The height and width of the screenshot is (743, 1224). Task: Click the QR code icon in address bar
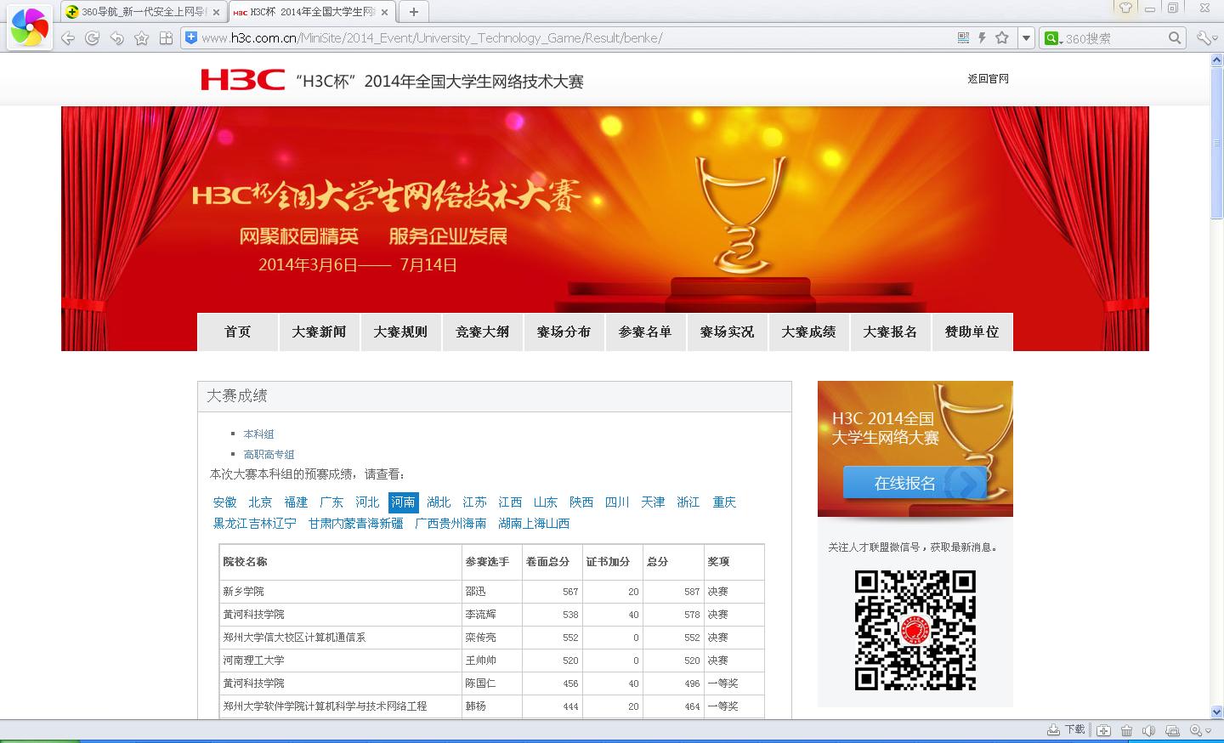point(963,37)
